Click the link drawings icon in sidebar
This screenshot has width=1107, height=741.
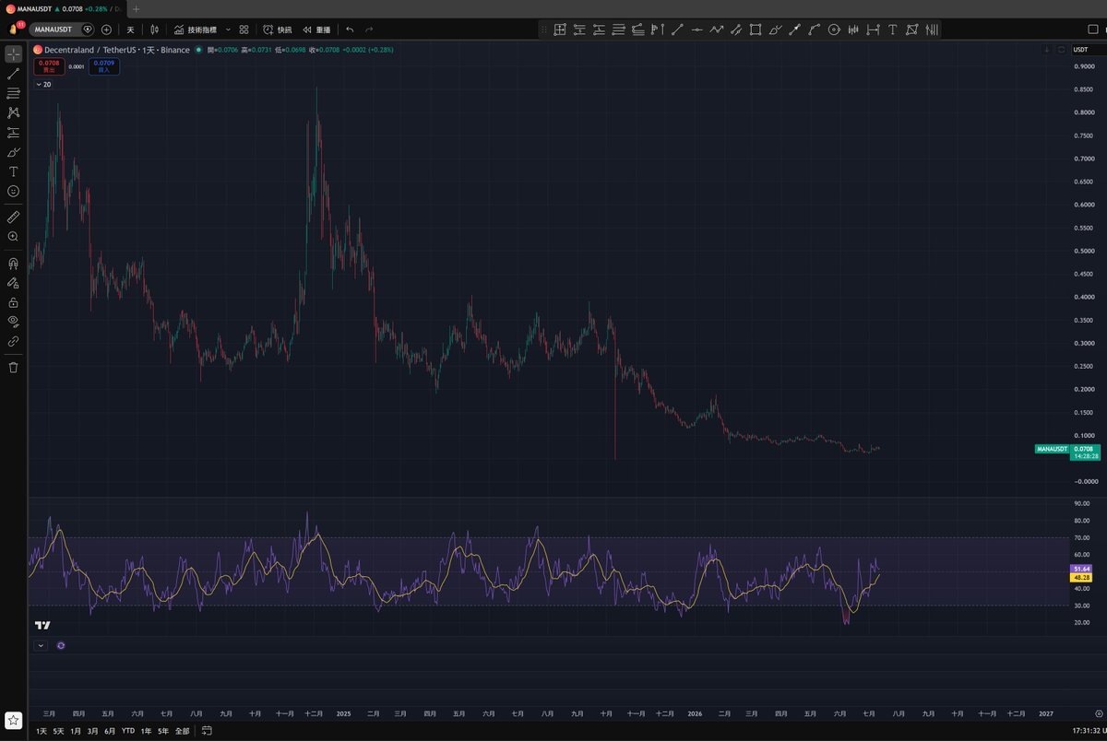point(13,341)
